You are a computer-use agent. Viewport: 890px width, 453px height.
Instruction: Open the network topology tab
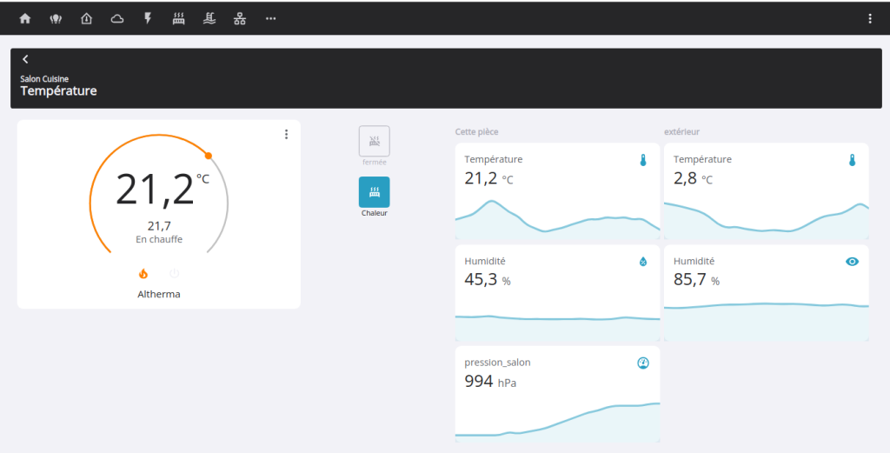pos(240,19)
